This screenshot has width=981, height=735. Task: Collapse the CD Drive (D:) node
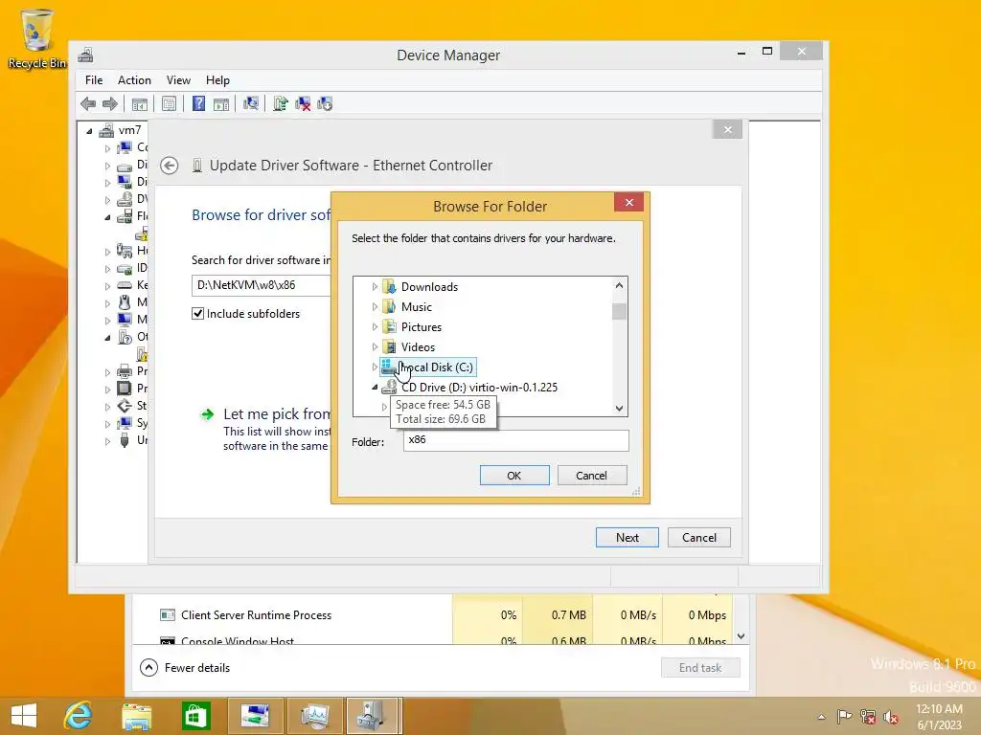375,388
